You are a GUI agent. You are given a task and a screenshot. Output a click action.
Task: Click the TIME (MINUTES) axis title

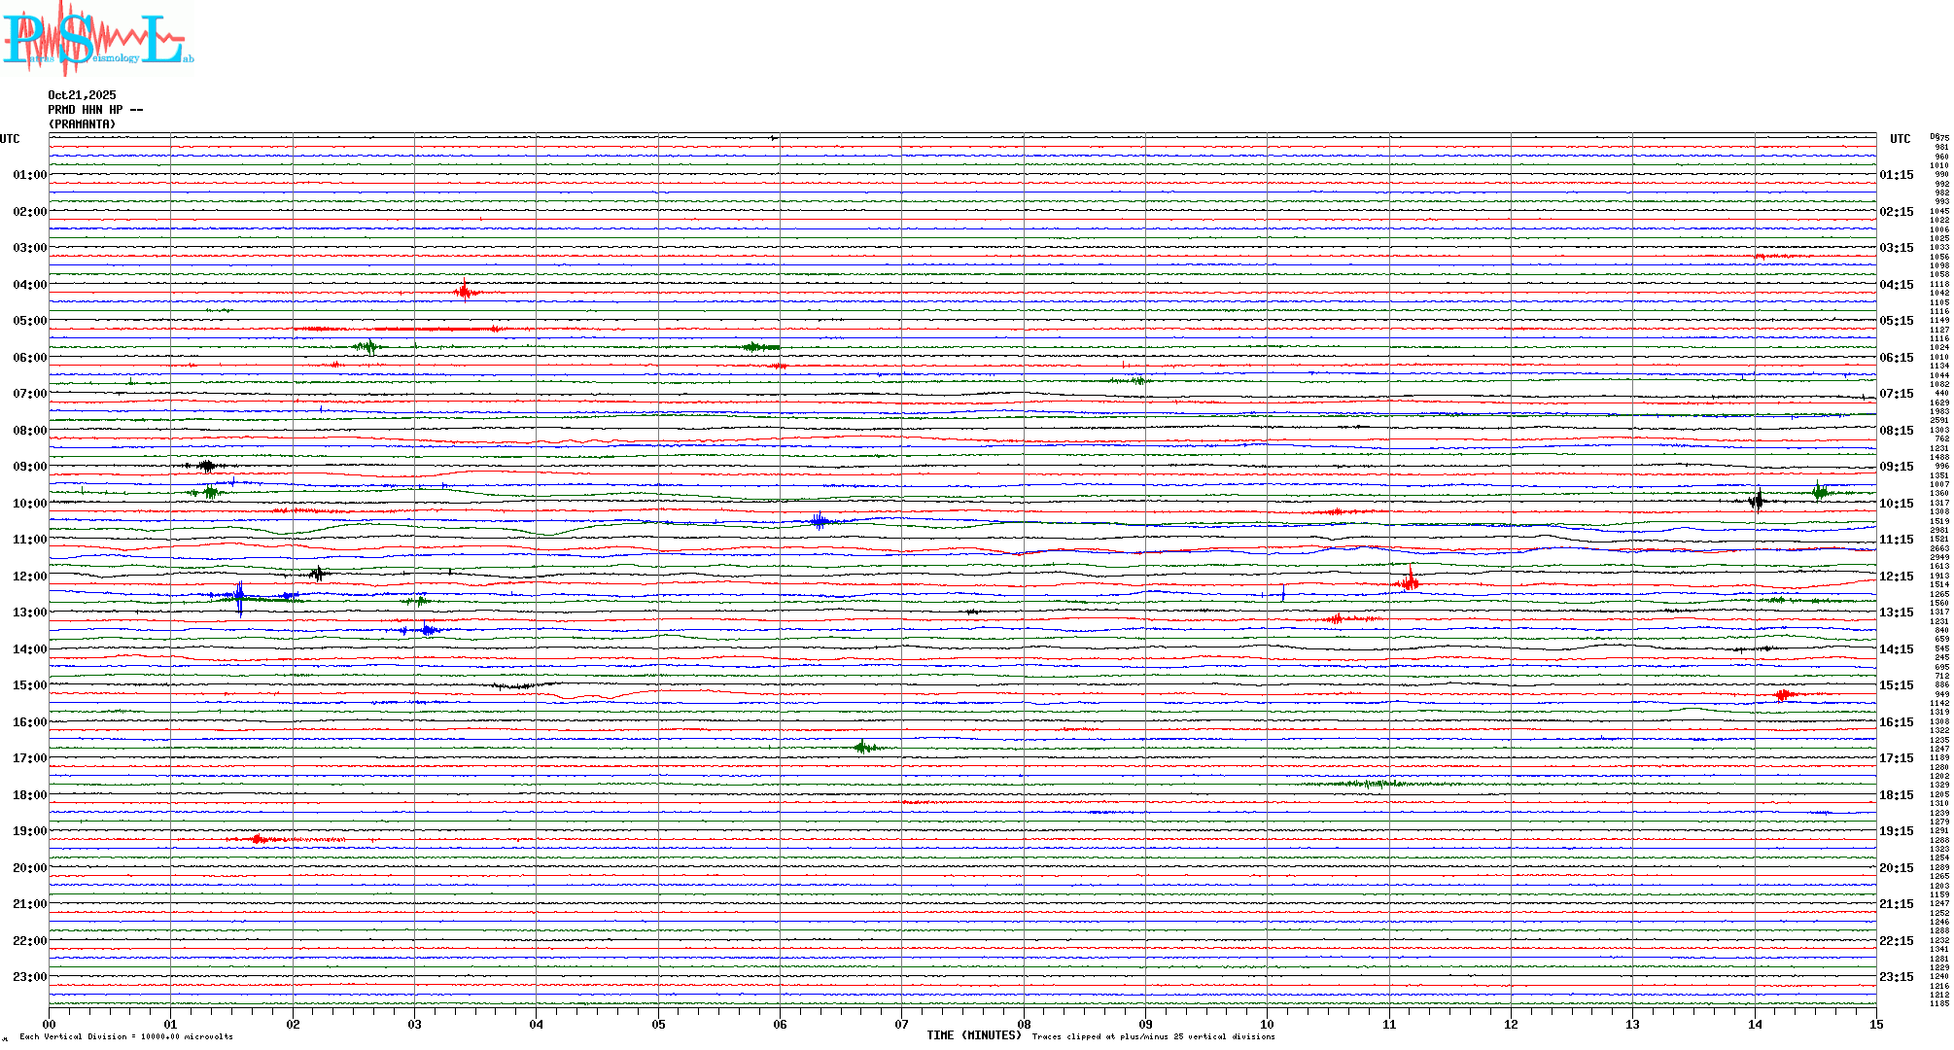(x=973, y=1035)
